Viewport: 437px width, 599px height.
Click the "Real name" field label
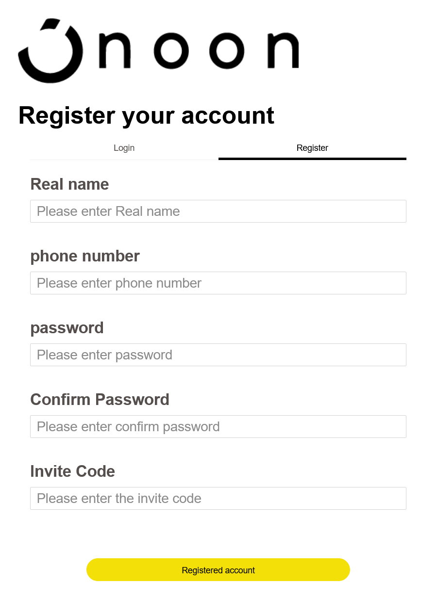[69, 184]
